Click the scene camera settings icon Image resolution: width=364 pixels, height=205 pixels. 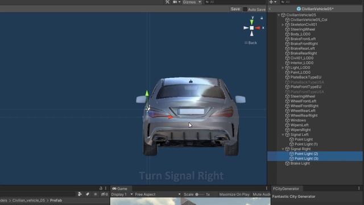coord(175,2)
